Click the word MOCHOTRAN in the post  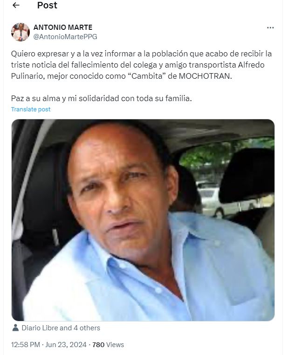point(204,76)
